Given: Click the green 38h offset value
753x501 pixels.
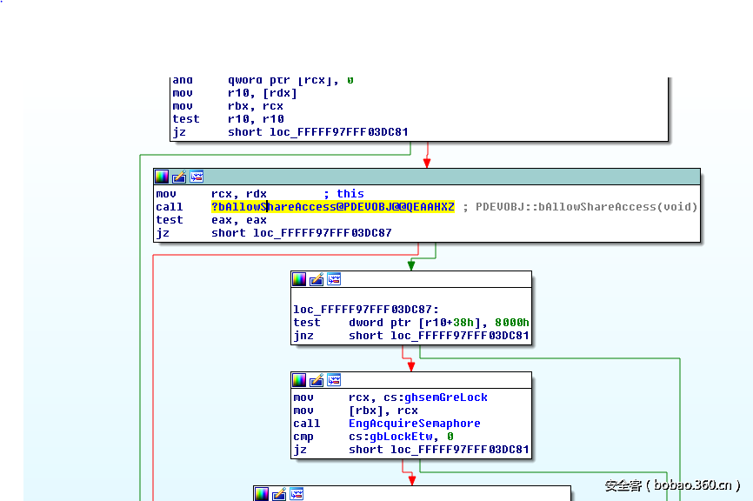Looking at the screenshot, I should (465, 322).
